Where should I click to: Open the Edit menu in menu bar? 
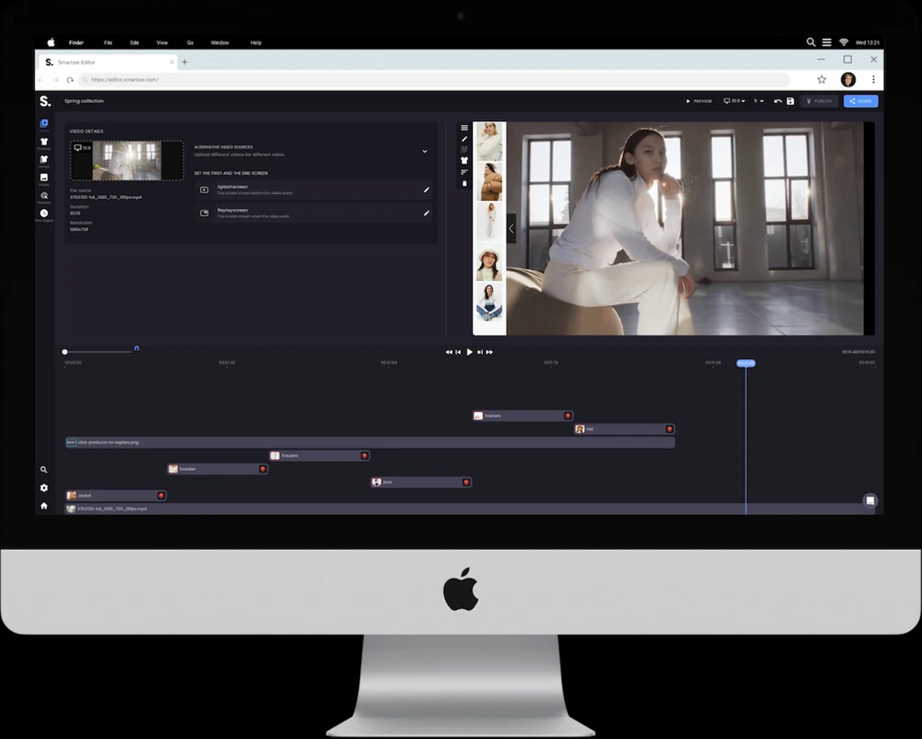[135, 43]
